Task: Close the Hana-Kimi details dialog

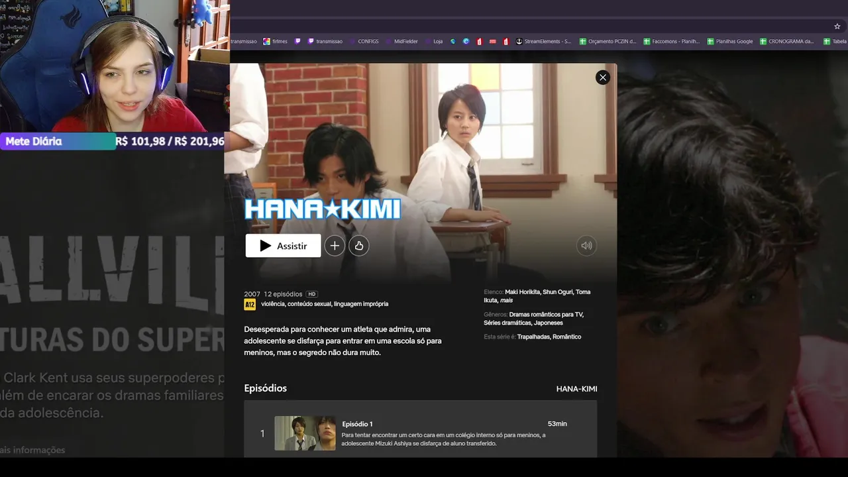Action: [x=602, y=78]
